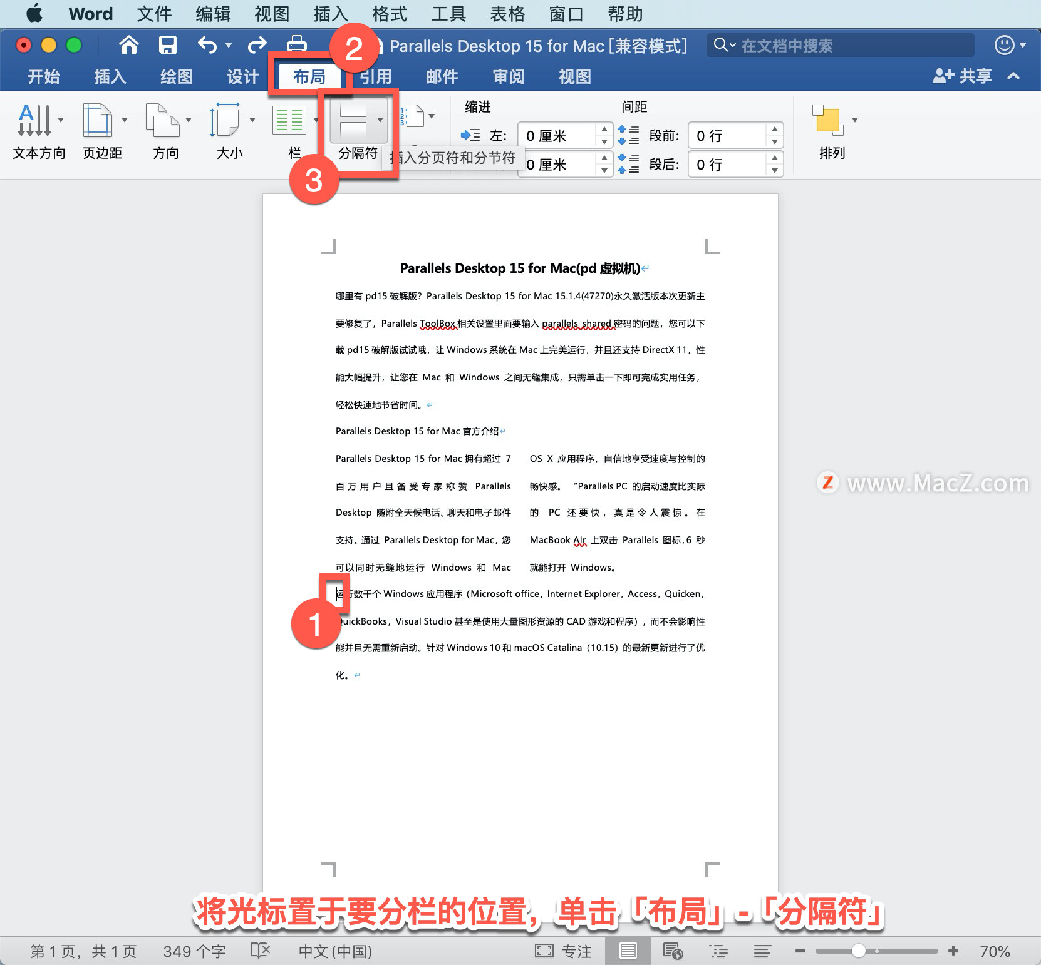Switch to the 绘图 ribbon tab

tap(177, 76)
